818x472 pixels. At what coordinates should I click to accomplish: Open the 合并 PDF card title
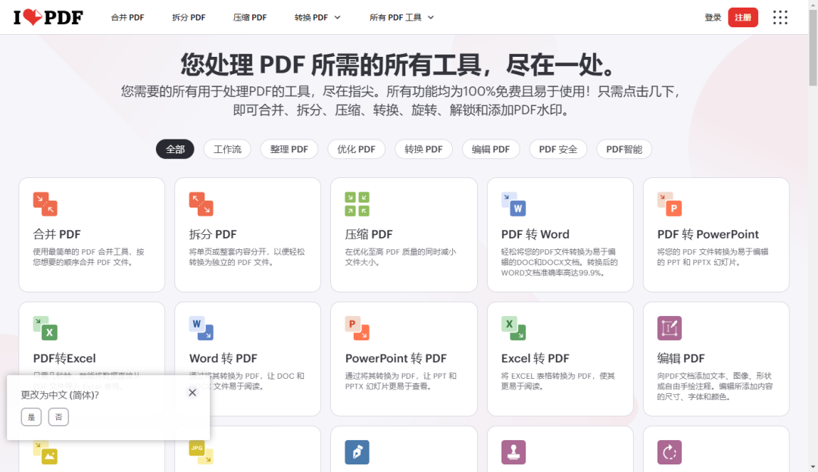tap(57, 234)
